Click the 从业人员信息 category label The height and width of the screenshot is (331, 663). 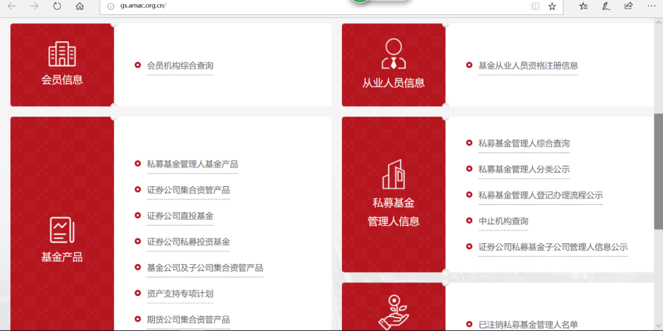[394, 82]
